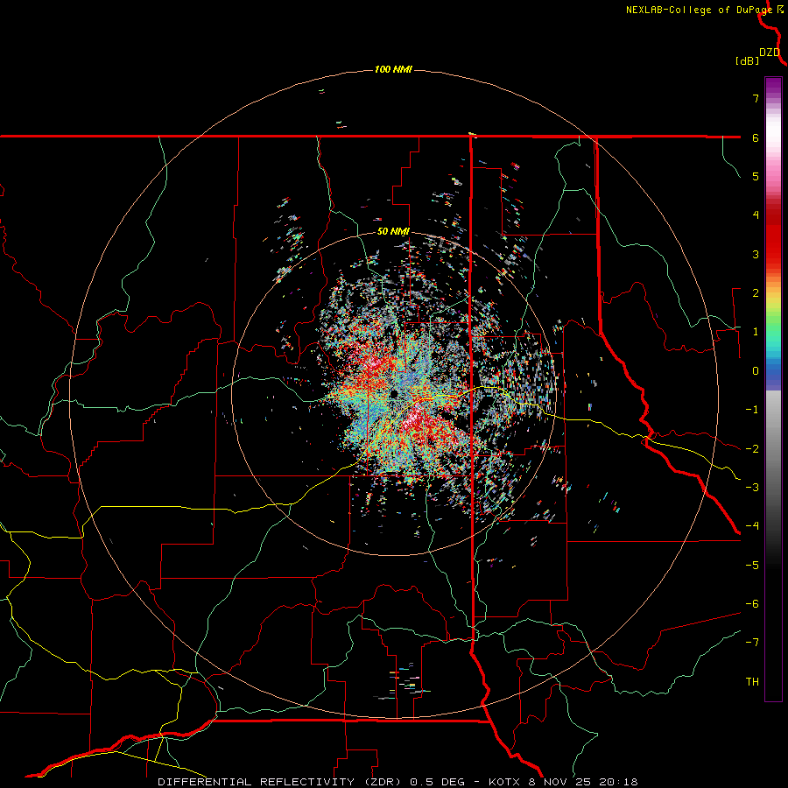
Task: Click the 3 dB scale label
Action: (x=756, y=254)
